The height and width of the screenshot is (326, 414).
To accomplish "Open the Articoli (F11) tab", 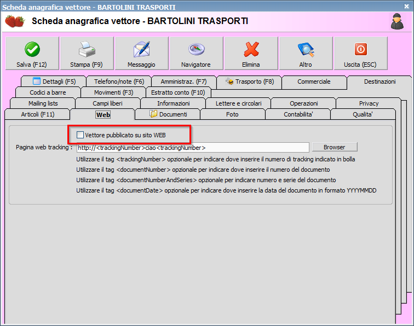I will coord(37,114).
